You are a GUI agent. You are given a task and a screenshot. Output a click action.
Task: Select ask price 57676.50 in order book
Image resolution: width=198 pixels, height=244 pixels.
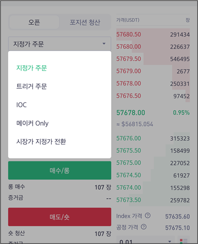[x=128, y=96]
